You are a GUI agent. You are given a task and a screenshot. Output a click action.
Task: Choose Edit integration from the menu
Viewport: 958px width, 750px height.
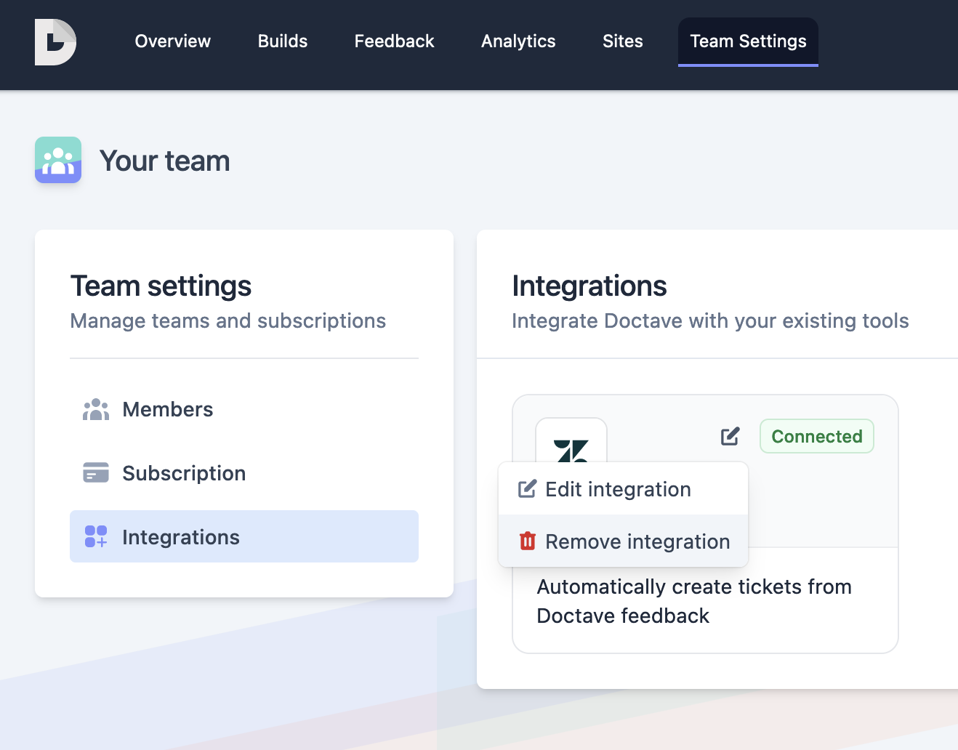pos(619,488)
